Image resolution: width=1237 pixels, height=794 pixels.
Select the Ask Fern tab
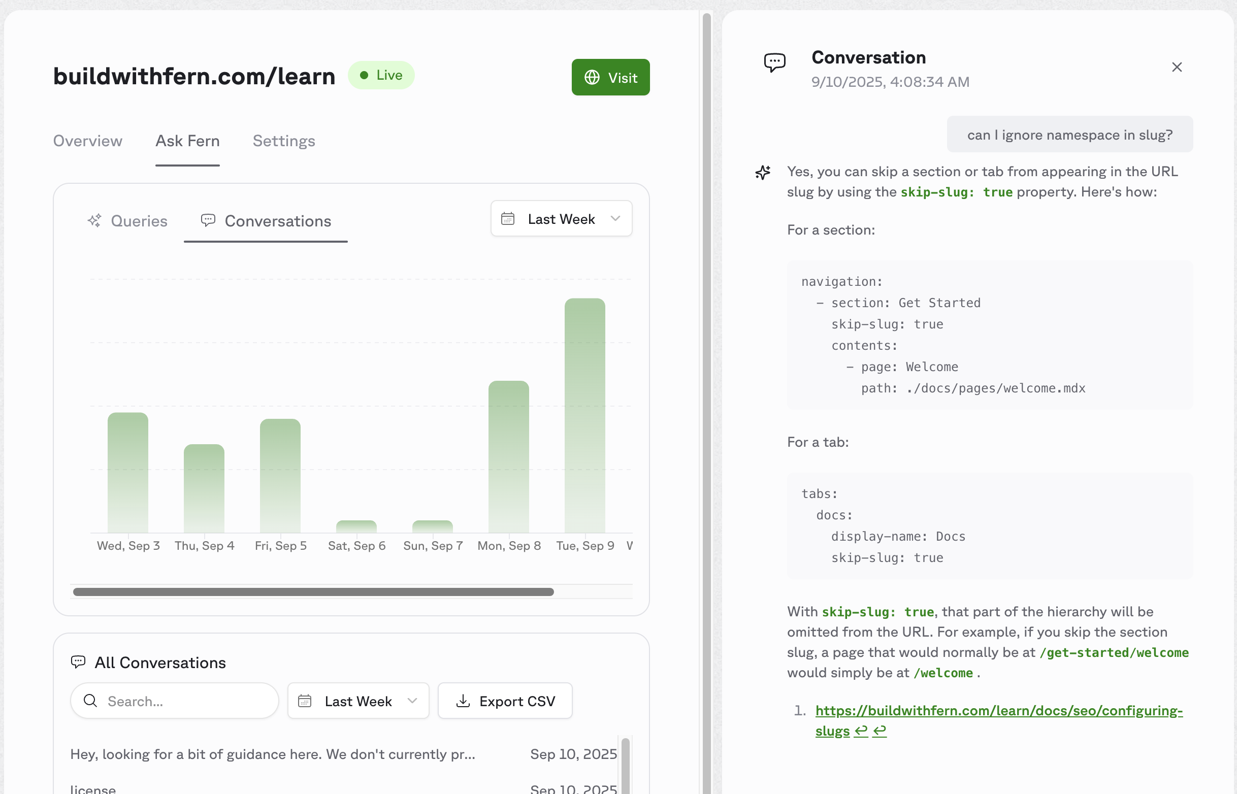(x=188, y=141)
